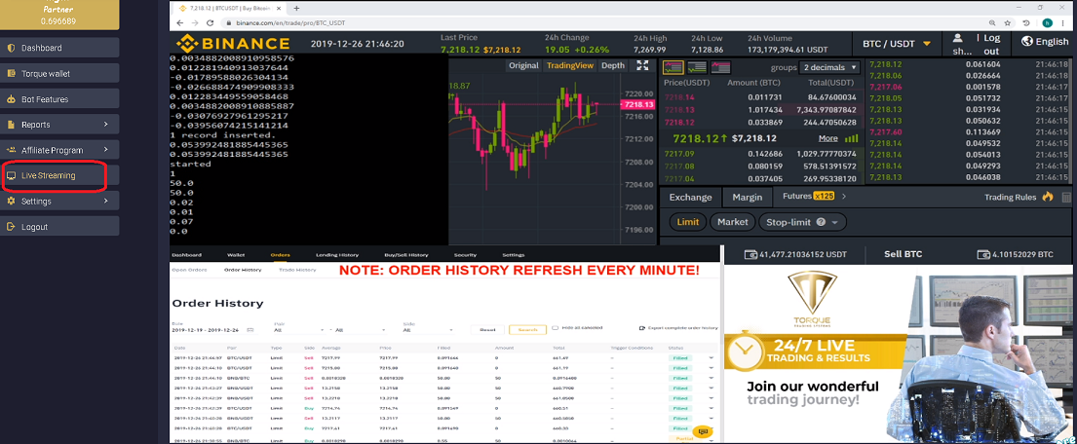Image resolution: width=1077 pixels, height=444 pixels.
Task: Click the Torque 24/7 Live Trading banner
Action: point(900,352)
